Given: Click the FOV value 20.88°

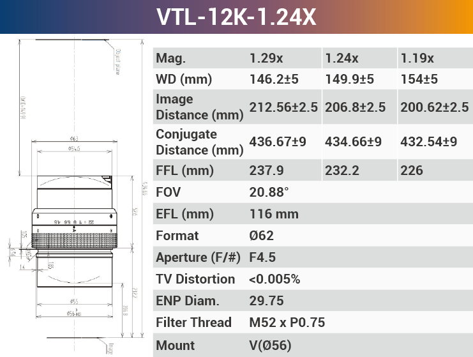Looking at the screenshot, I should (x=269, y=192).
